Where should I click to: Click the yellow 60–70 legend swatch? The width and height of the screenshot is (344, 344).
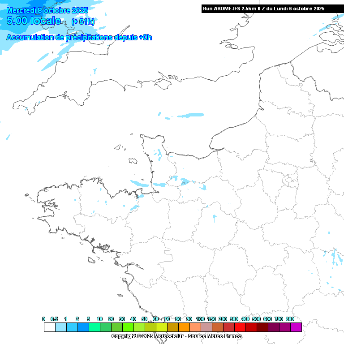click(161, 327)
